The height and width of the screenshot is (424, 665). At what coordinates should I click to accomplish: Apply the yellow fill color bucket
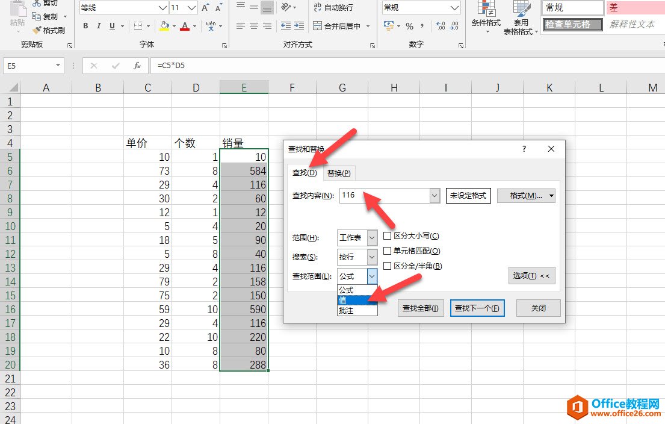click(164, 26)
